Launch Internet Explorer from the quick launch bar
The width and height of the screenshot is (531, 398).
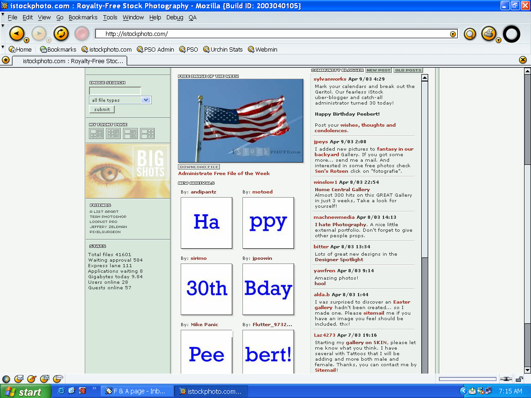click(x=61, y=391)
